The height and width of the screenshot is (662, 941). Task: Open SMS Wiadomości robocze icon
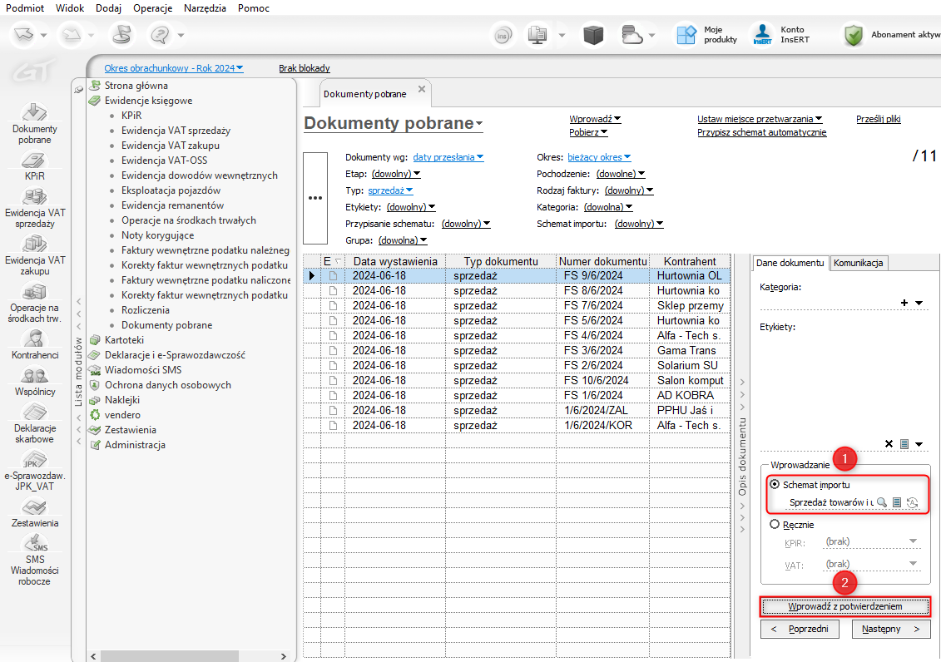[x=35, y=544]
